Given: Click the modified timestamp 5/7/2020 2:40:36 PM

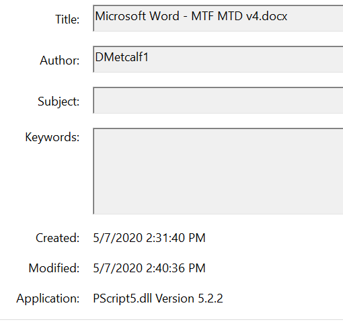Looking at the screenshot, I should tap(149, 268).
